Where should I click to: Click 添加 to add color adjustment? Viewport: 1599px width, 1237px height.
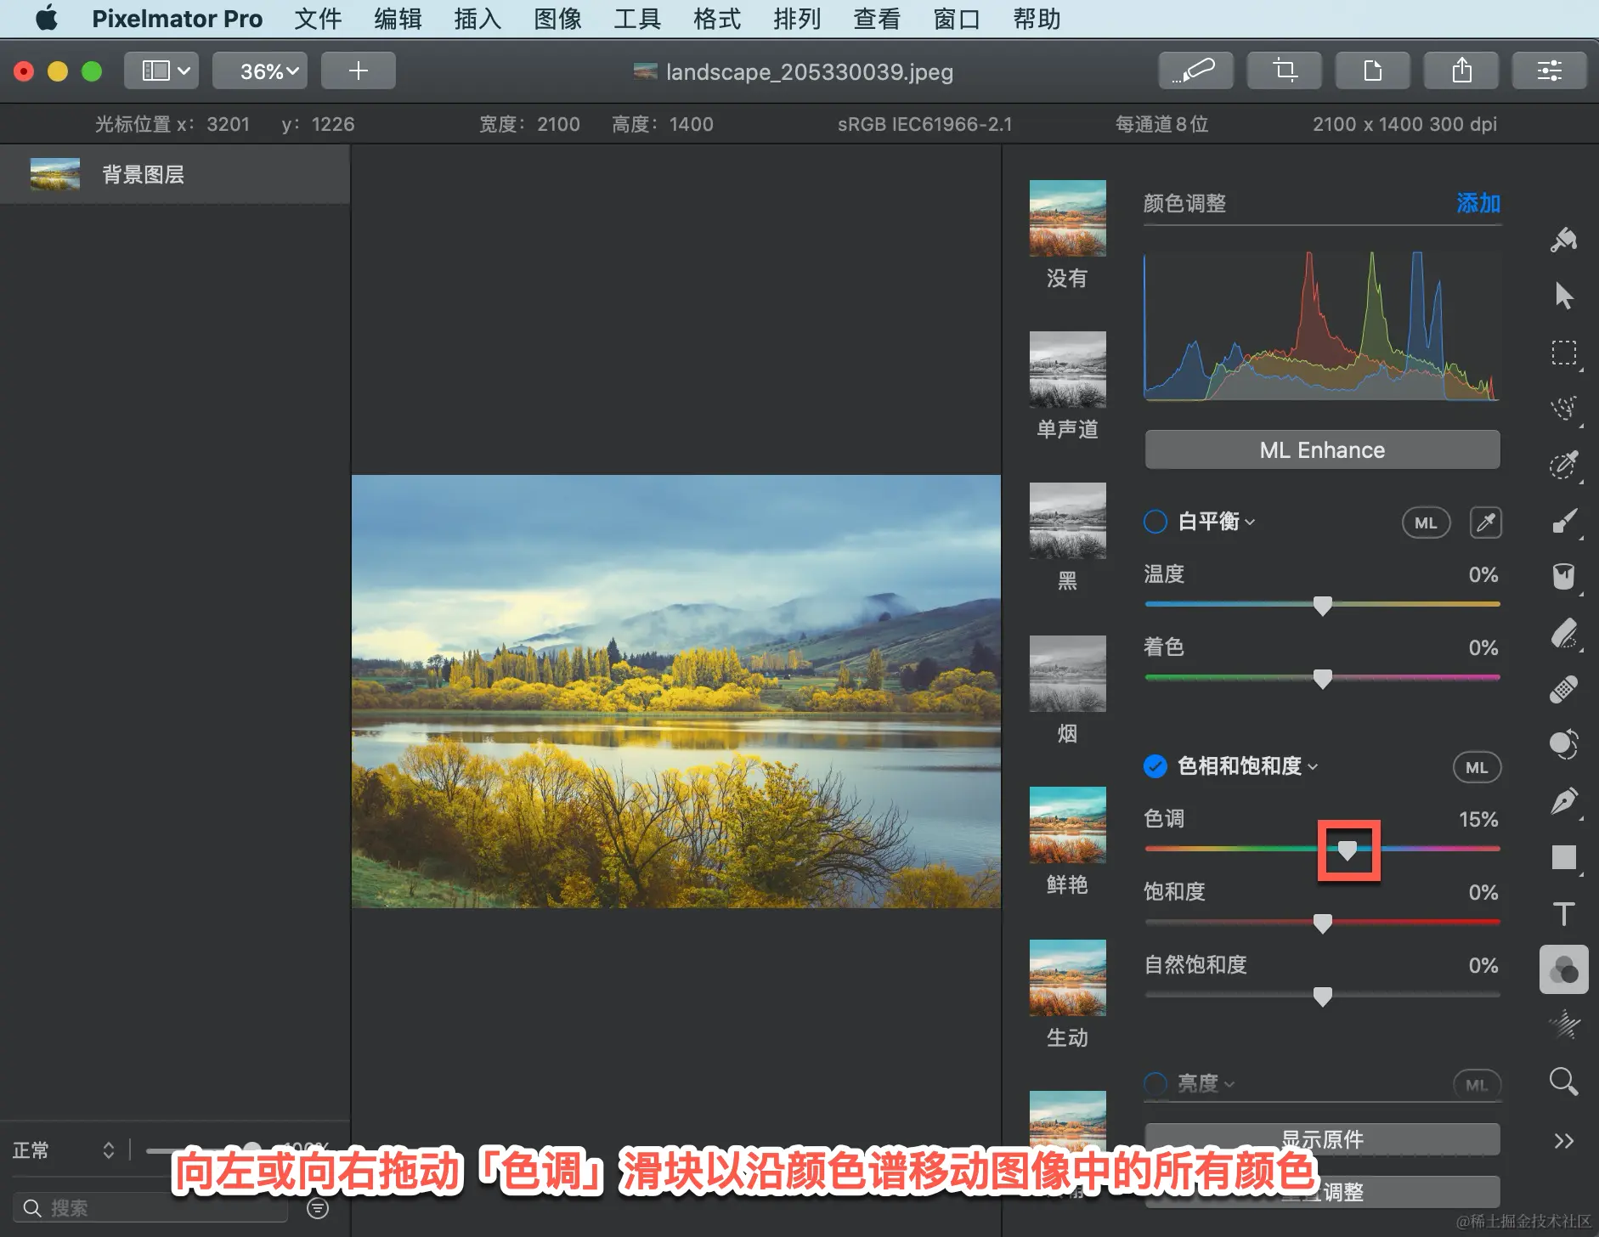pyautogui.click(x=1478, y=203)
